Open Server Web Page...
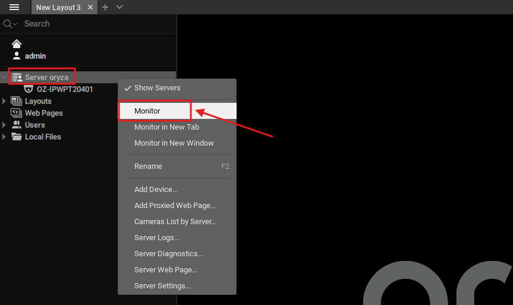The width and height of the screenshot is (513, 305). coord(177,270)
